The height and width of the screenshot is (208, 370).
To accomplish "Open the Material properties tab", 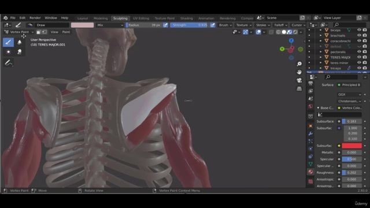I will [x=310, y=172].
